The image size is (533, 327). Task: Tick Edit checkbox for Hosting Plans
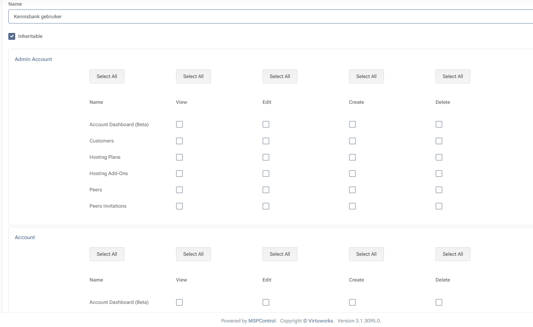(x=266, y=157)
